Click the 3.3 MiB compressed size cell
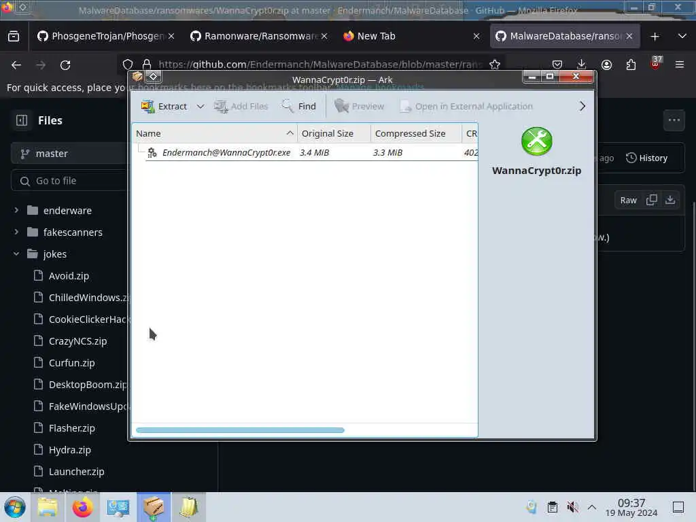This screenshot has width=696, height=522. pyautogui.click(x=387, y=153)
